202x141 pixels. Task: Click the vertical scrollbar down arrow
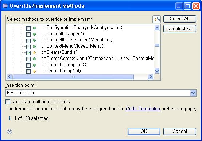point(157,70)
